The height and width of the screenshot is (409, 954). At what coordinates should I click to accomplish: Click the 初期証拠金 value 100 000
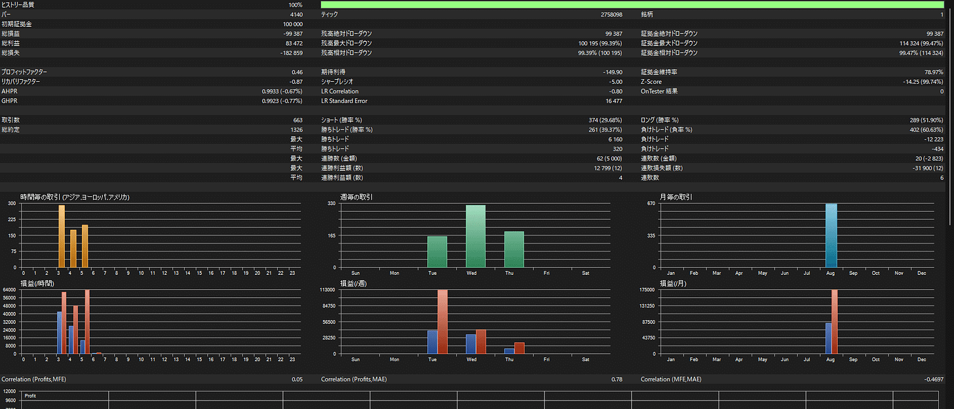292,24
